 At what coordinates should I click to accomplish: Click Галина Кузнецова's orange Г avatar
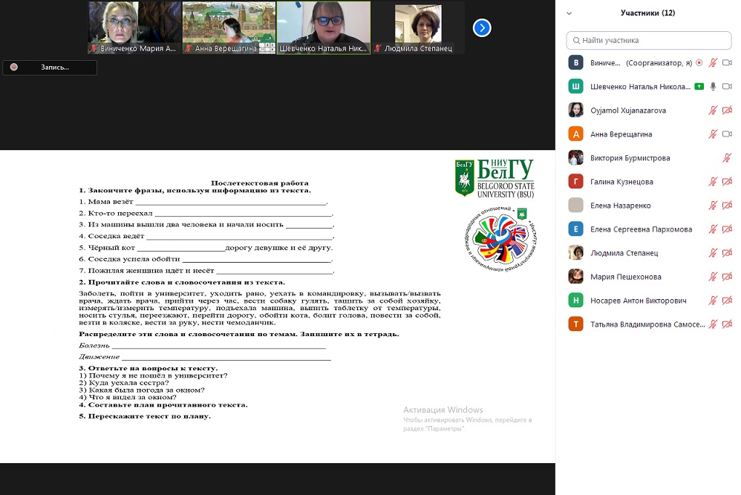pos(575,182)
